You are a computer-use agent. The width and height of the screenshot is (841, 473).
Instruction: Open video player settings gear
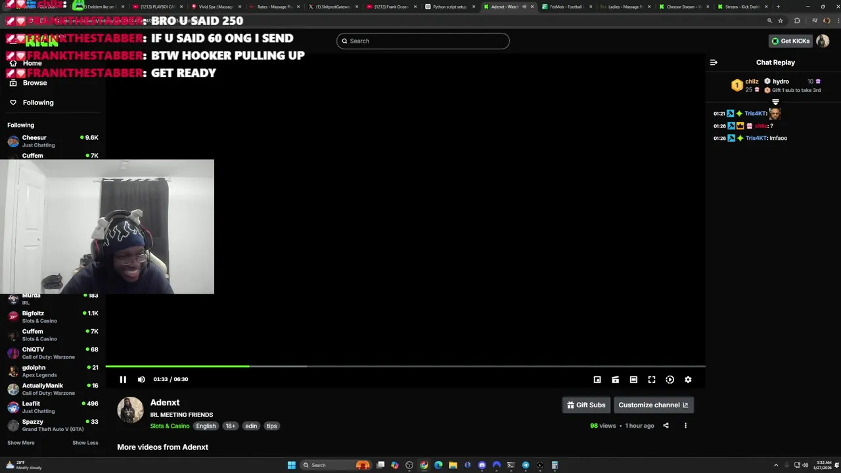(x=688, y=380)
